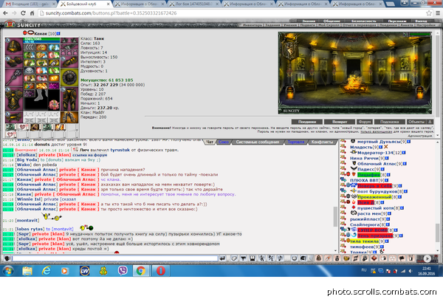The width and height of the screenshot is (443, 299).
Task: Open the body armor equipment slot
Action: (x=13, y=99)
